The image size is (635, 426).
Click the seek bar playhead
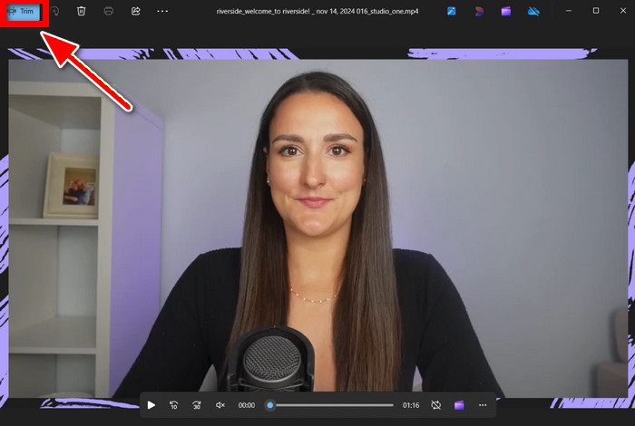pos(269,405)
